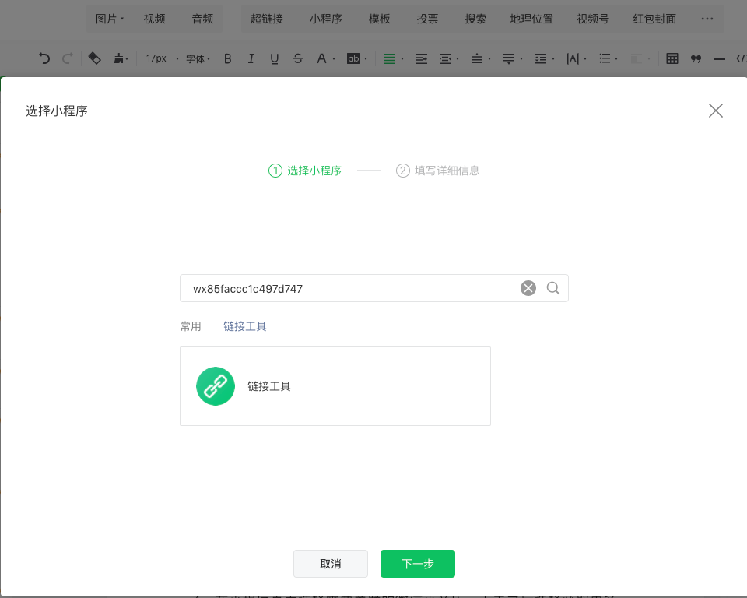This screenshot has height=598, width=747.
Task: Toggle strikethrough formatting
Action: pyautogui.click(x=298, y=58)
